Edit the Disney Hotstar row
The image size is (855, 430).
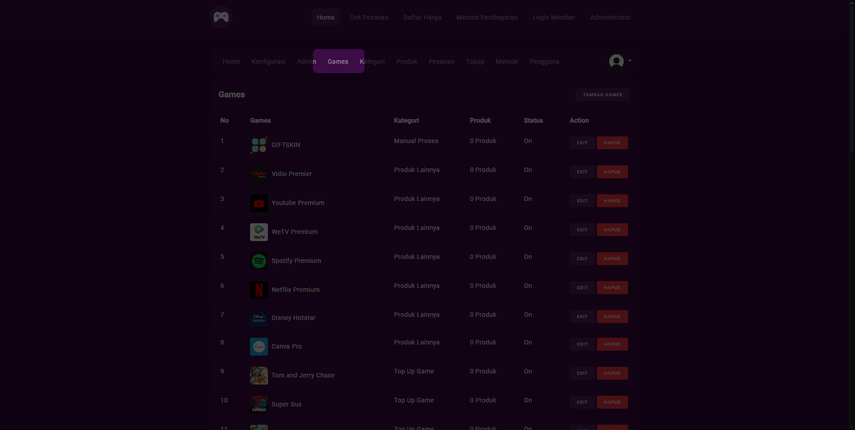[582, 317]
